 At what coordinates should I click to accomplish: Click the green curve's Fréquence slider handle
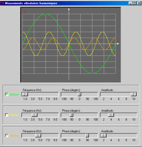(x=25, y=94)
